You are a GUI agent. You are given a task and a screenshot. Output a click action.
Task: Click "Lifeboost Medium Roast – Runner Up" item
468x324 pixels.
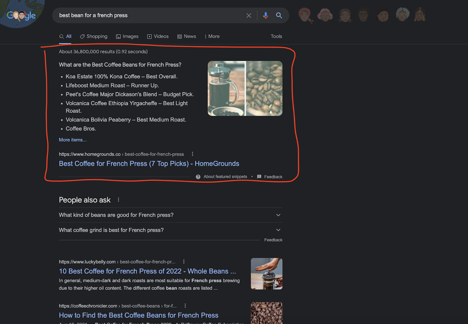[x=112, y=85]
